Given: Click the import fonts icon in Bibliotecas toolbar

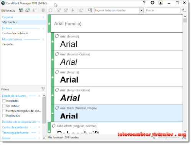Looking at the screenshot, I should pyautogui.click(x=34, y=10).
